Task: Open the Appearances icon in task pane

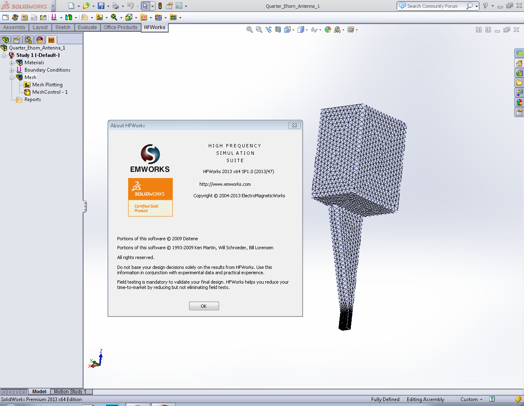Action: [519, 102]
